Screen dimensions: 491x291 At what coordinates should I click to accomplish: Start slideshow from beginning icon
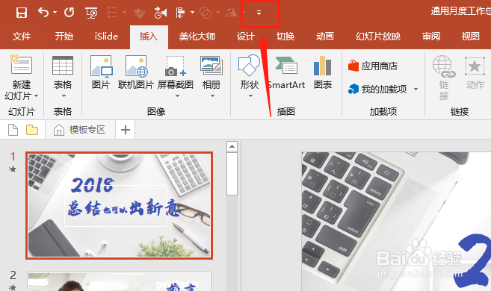point(91,13)
